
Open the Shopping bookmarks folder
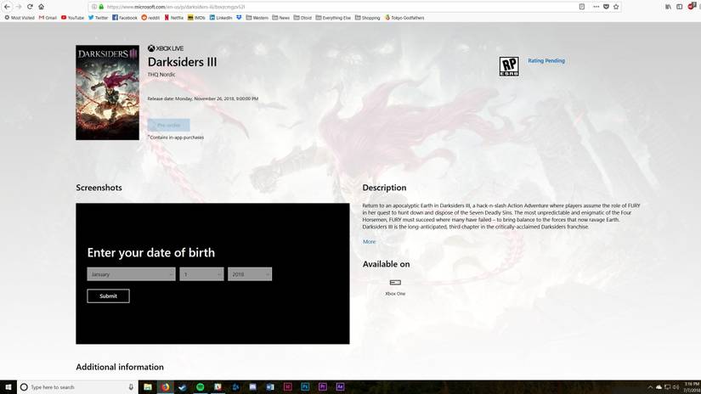[x=368, y=17]
